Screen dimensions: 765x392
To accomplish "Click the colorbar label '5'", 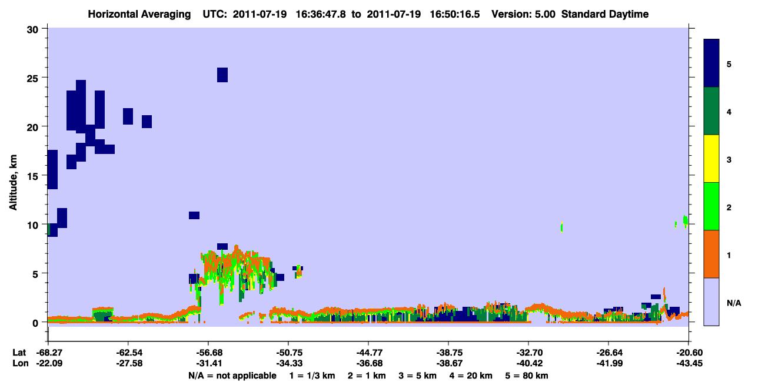I will click(x=729, y=63).
